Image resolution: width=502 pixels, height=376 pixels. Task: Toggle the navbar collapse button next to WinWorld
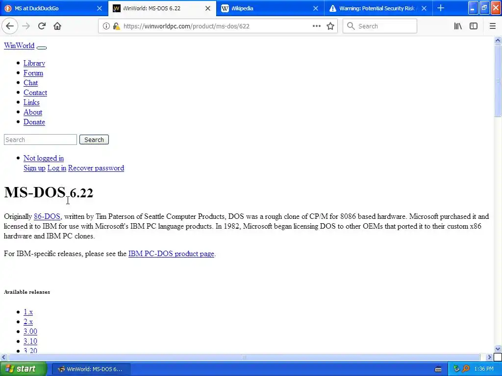tap(42, 47)
